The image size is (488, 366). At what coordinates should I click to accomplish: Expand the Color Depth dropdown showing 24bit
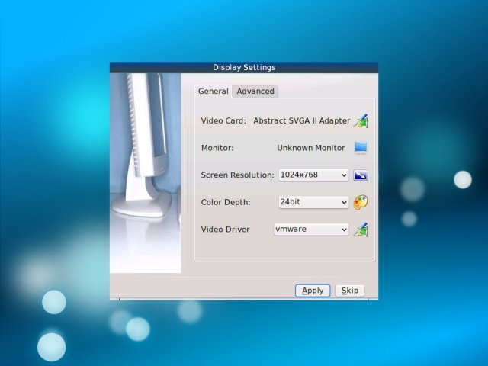[313, 202]
